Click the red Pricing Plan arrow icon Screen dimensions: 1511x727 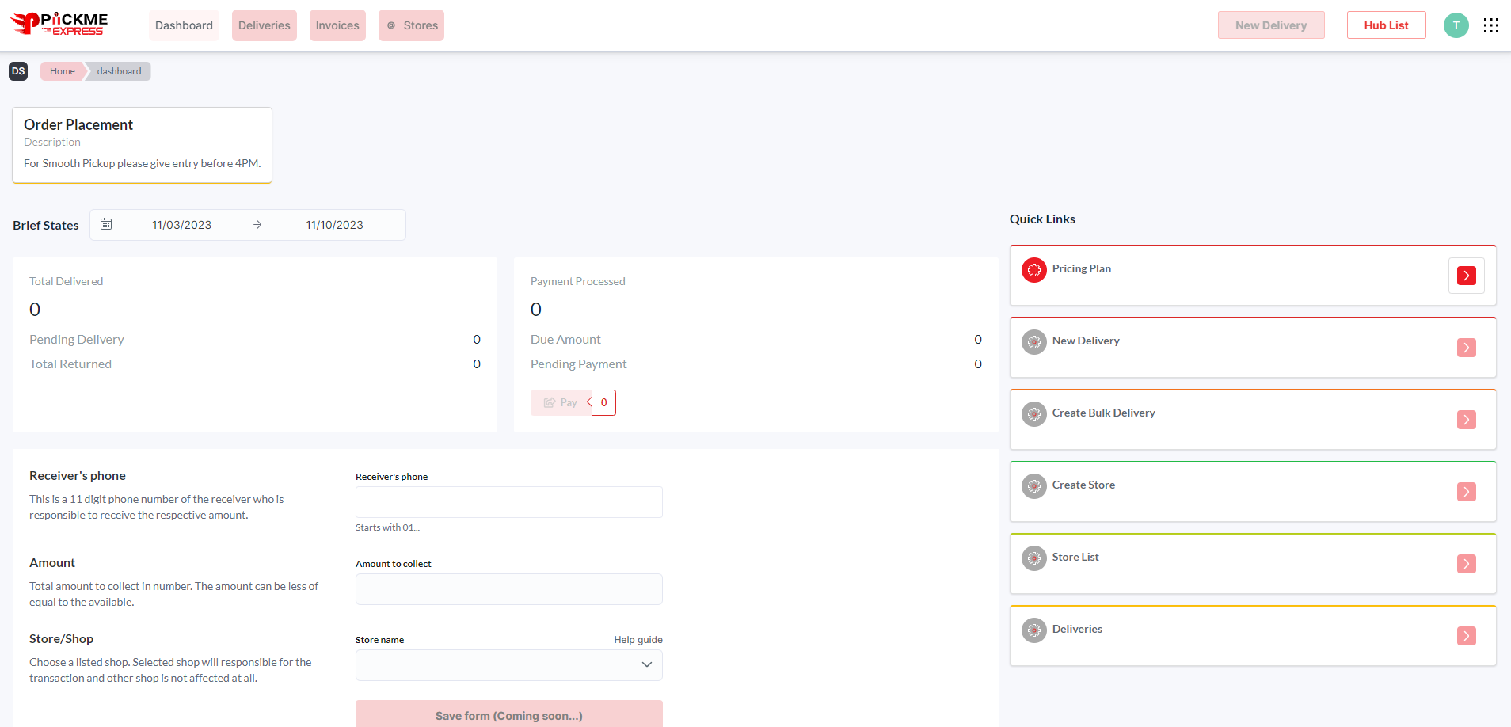(x=1466, y=276)
